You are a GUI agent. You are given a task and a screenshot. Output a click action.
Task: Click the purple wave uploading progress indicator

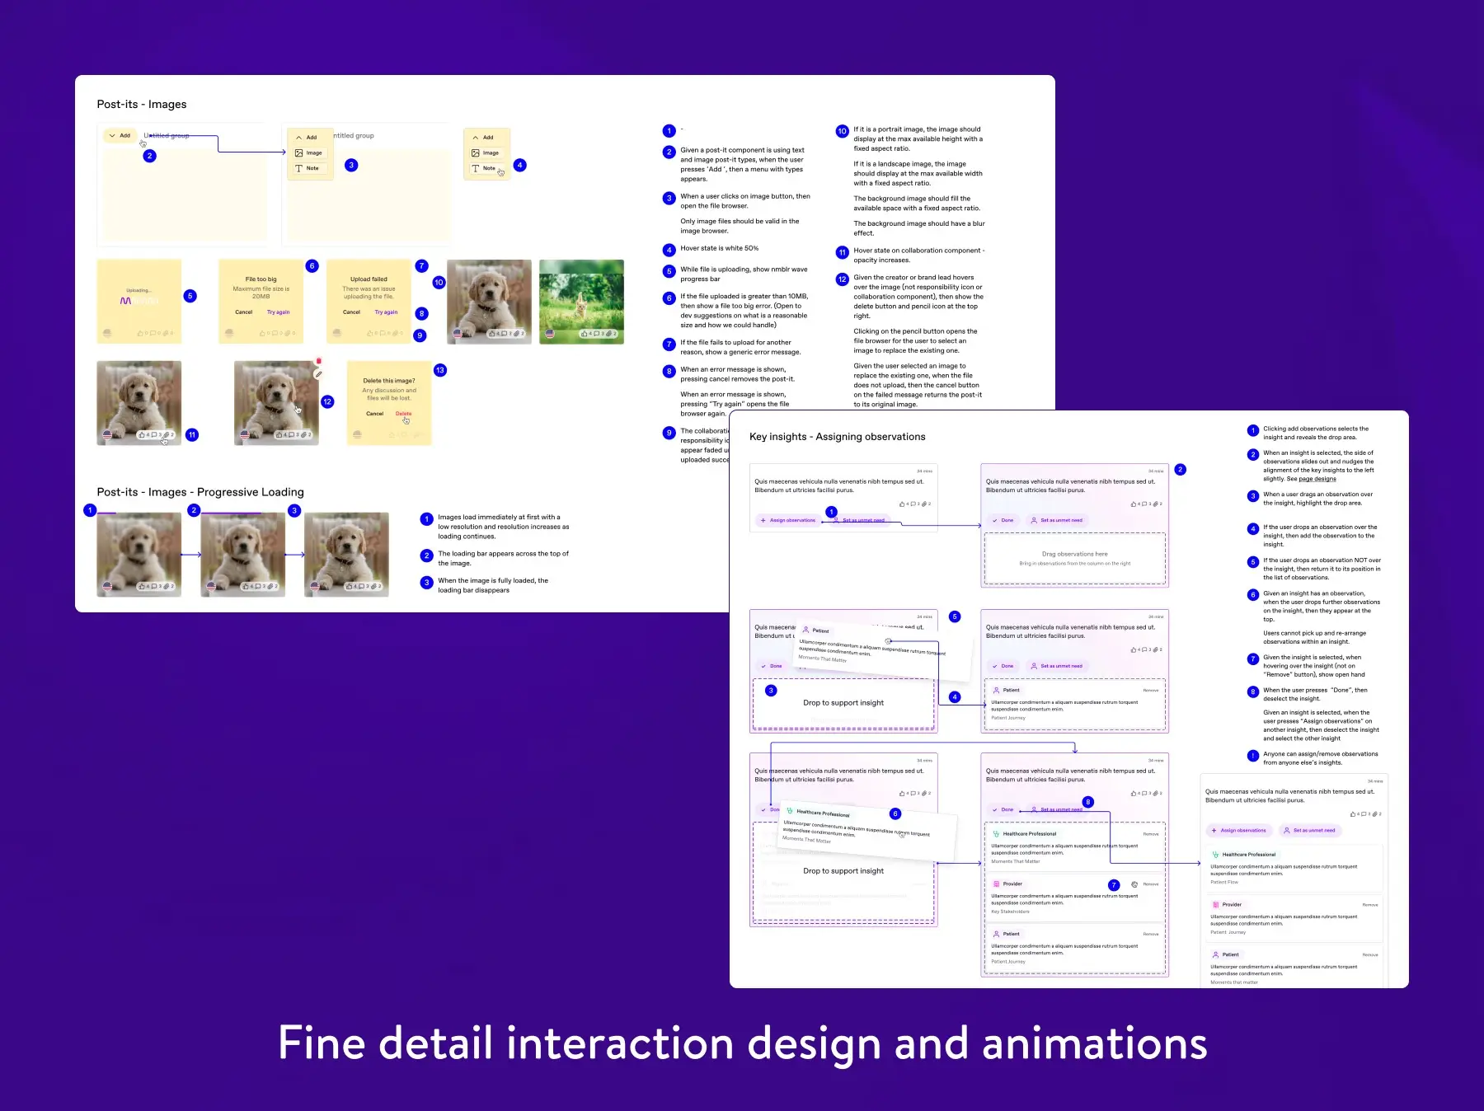(x=126, y=301)
